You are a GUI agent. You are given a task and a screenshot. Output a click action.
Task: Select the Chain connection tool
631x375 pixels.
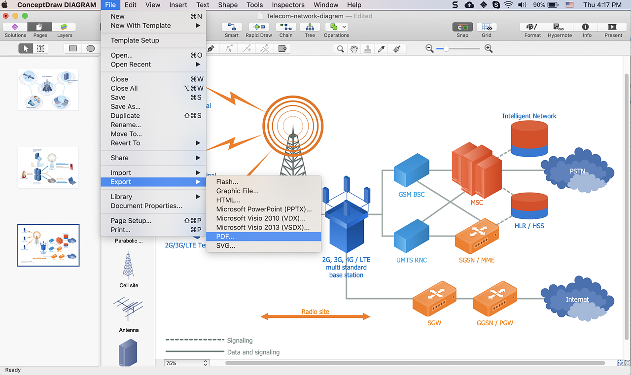(285, 27)
